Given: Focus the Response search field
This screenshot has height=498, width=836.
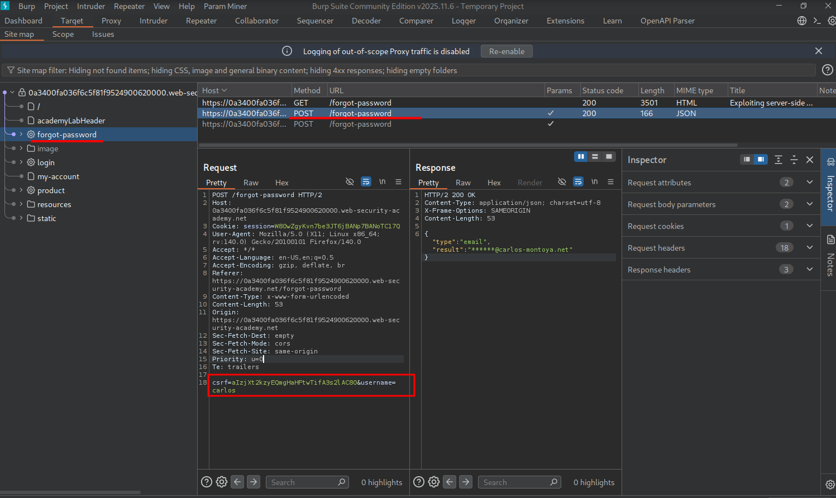Looking at the screenshot, I should [x=519, y=482].
